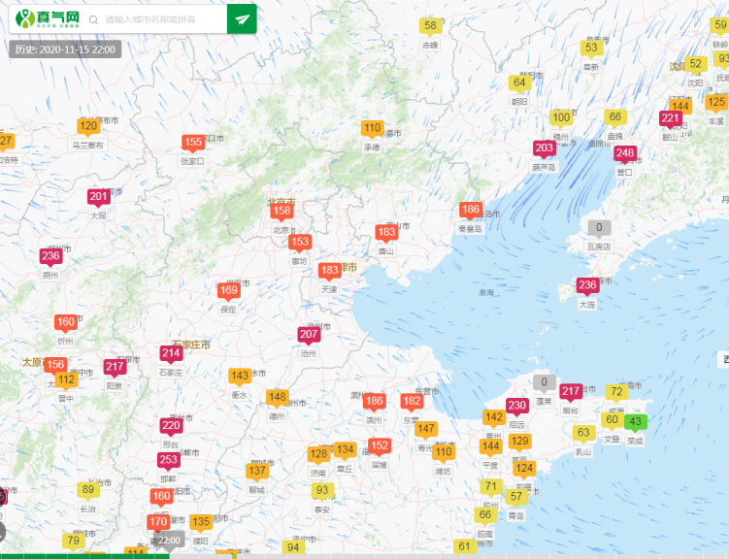Select the Beijing AQI marker showing 158
The image size is (729, 559).
point(282,212)
